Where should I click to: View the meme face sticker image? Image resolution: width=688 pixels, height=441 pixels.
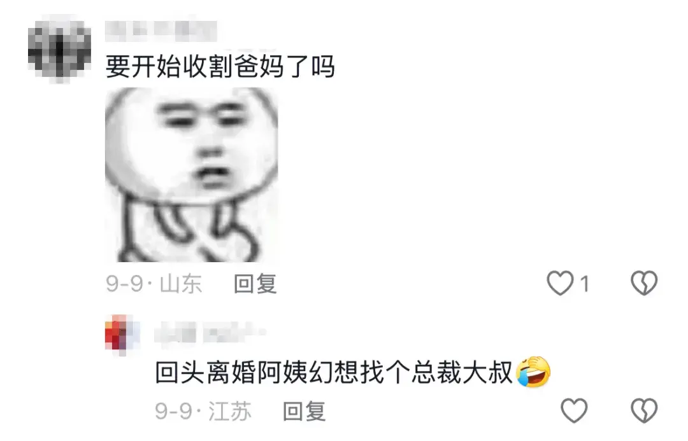pyautogui.click(x=191, y=175)
